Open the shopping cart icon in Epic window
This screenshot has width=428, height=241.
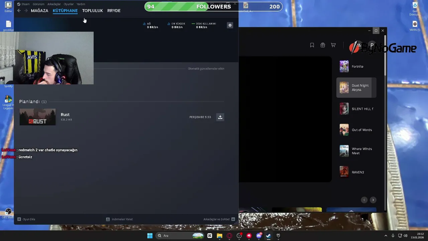pos(333,45)
